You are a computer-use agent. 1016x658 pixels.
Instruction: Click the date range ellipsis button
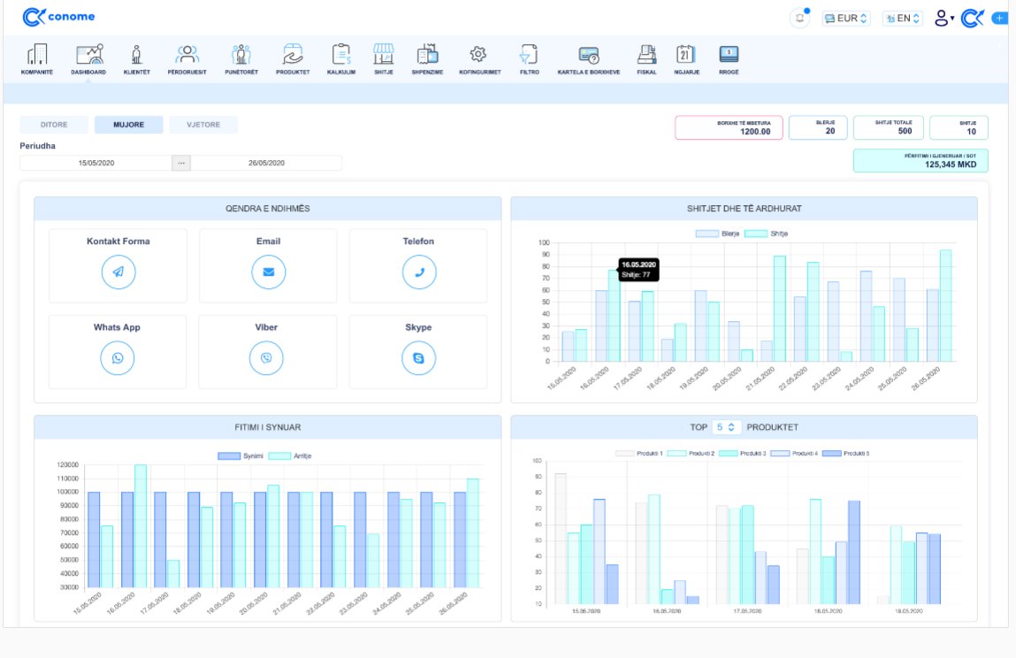tap(181, 163)
